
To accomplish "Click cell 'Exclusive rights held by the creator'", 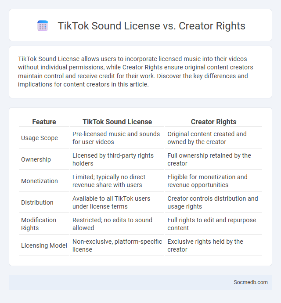I will 213,245.
